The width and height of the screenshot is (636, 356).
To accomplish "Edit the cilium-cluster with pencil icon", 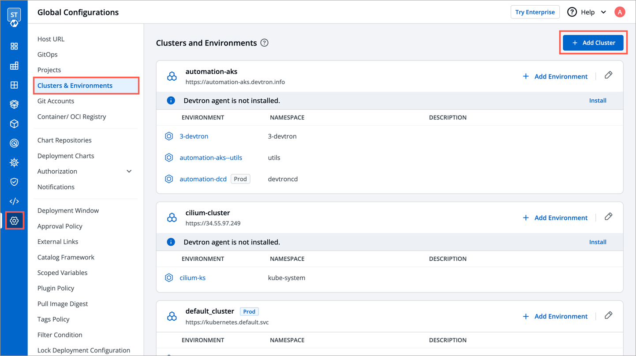I will tap(609, 217).
